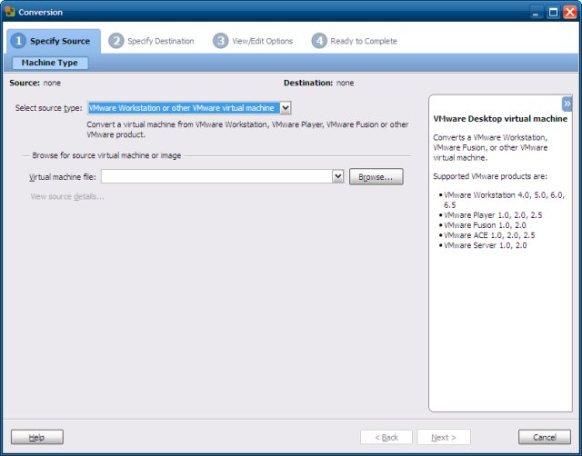
Task: Open View/Edit Options step
Action: coord(253,41)
